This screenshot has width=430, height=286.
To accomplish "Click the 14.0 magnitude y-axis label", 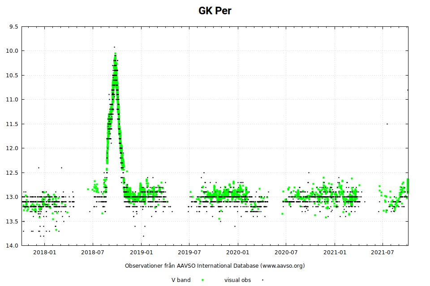I will coord(12,246).
